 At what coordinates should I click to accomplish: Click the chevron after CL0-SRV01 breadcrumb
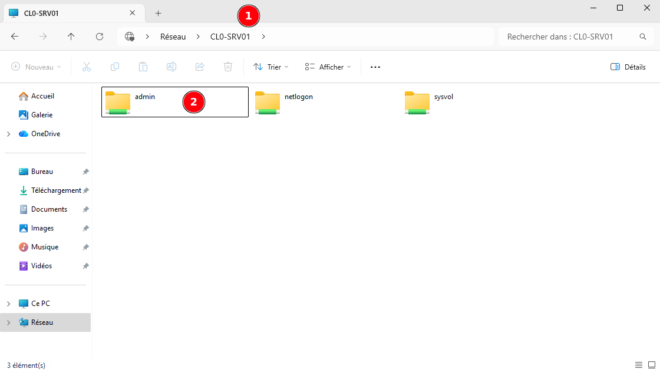tap(263, 37)
